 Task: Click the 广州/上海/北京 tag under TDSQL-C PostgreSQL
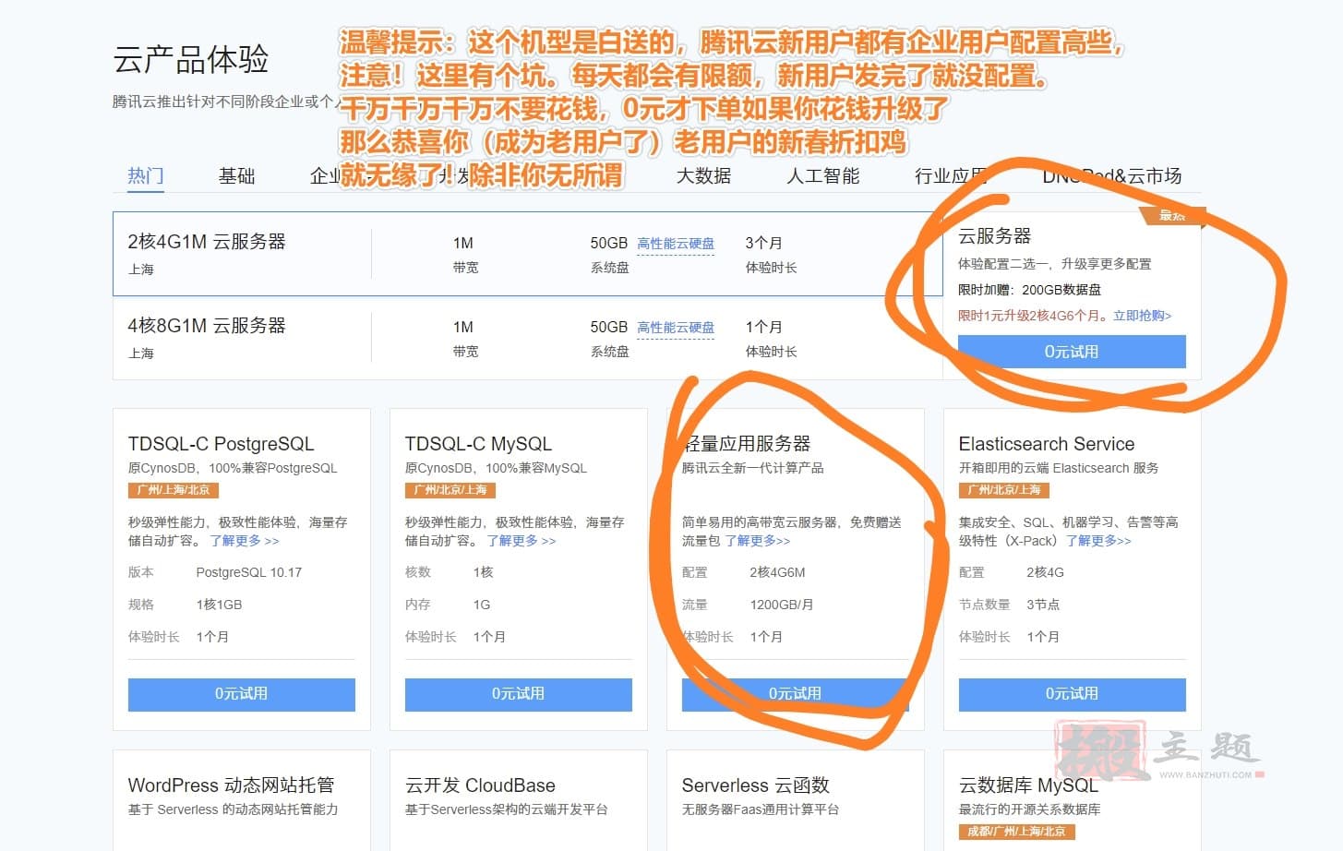point(173,490)
